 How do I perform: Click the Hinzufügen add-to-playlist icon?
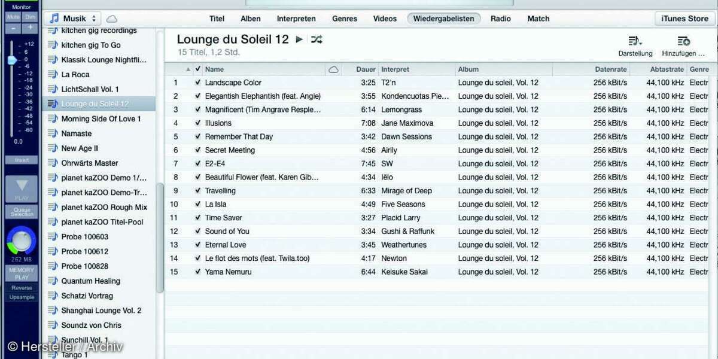pyautogui.click(x=683, y=41)
